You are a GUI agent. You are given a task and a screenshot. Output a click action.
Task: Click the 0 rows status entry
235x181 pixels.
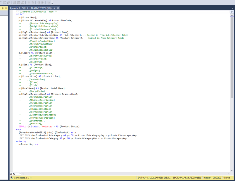(x=227, y=178)
